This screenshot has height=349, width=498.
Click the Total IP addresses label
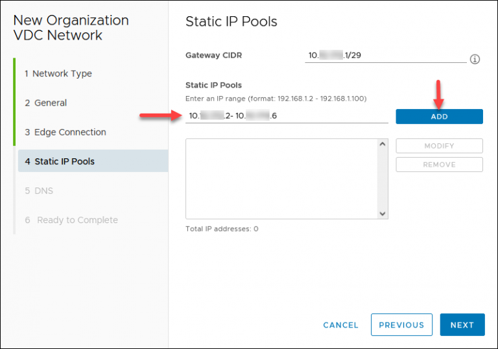point(222,229)
